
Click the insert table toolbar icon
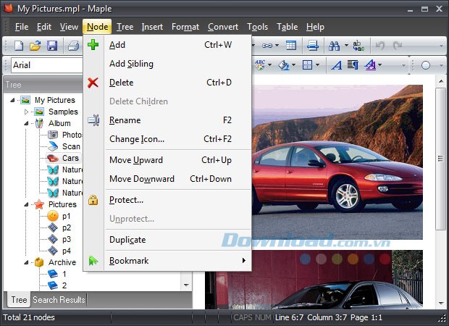(290, 46)
